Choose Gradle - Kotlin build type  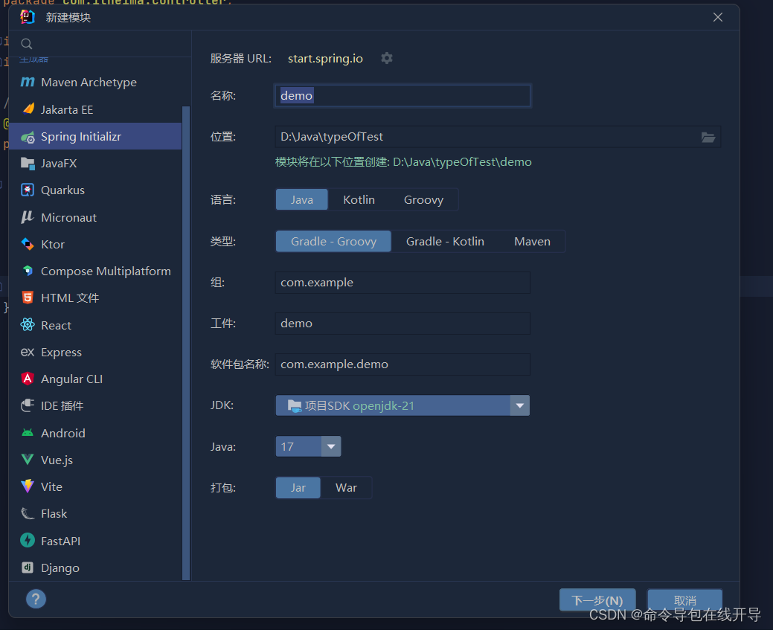click(x=445, y=242)
